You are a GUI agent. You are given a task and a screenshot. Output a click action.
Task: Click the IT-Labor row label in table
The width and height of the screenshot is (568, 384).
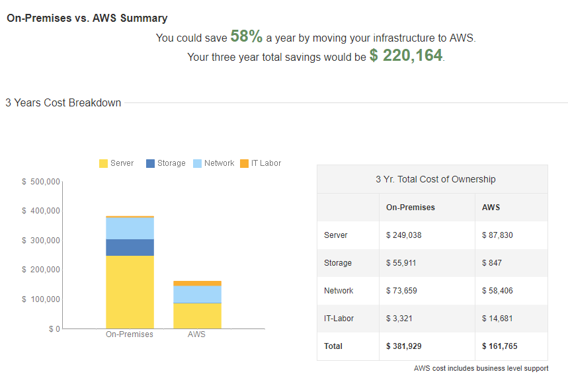pyautogui.click(x=339, y=319)
